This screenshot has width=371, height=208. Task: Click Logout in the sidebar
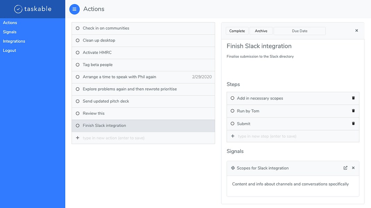tap(9, 50)
